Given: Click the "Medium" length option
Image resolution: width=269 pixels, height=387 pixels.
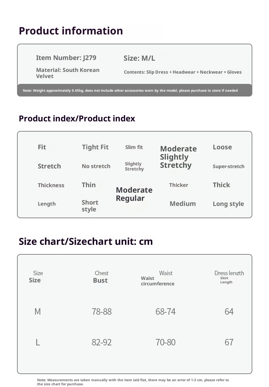Looking at the screenshot, I should [183, 204].
